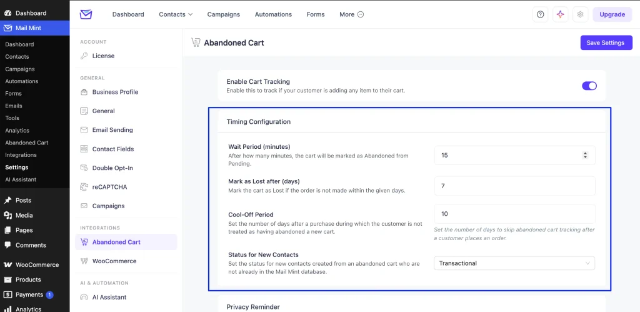The height and width of the screenshot is (312, 640).
Task: Click the Mark as Lost after days field
Action: tap(514, 186)
